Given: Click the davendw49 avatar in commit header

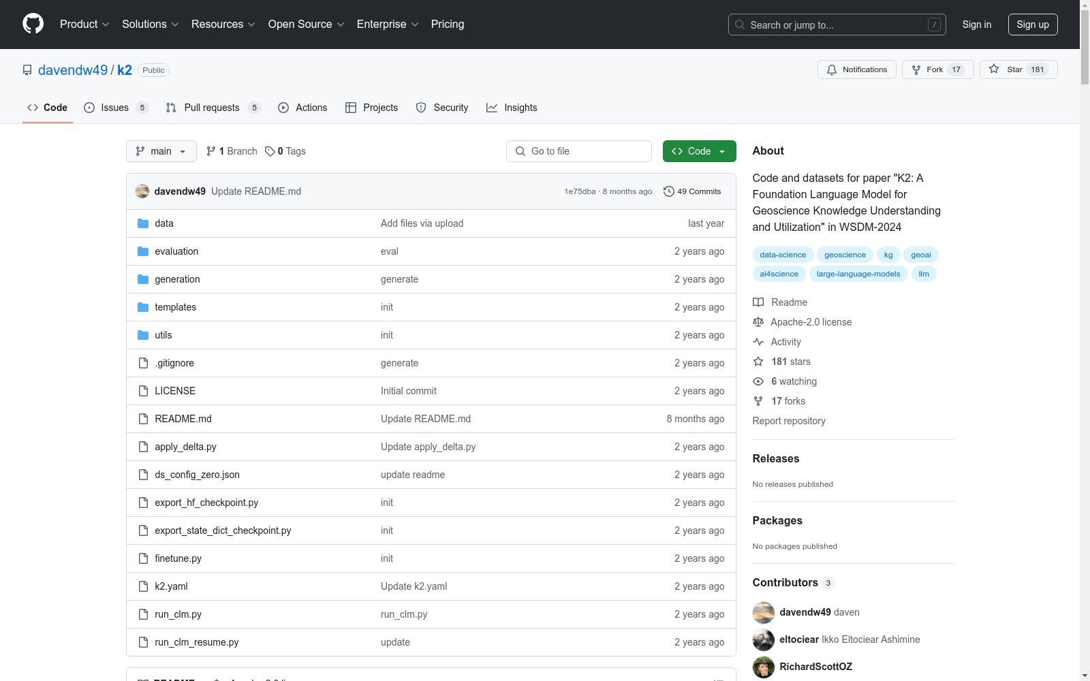Looking at the screenshot, I should (142, 191).
